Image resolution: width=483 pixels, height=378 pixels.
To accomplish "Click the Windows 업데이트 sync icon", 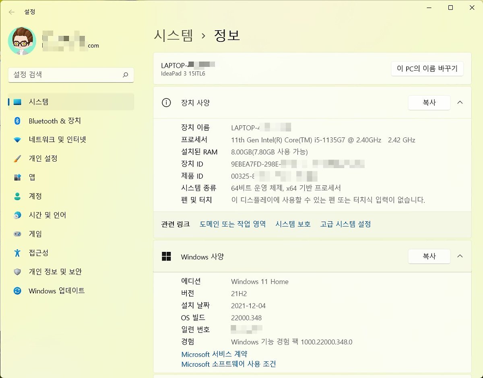I will click(x=17, y=291).
